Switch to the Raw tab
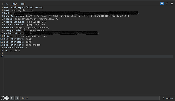Screen dimensions: 175x101 [14, 4]
